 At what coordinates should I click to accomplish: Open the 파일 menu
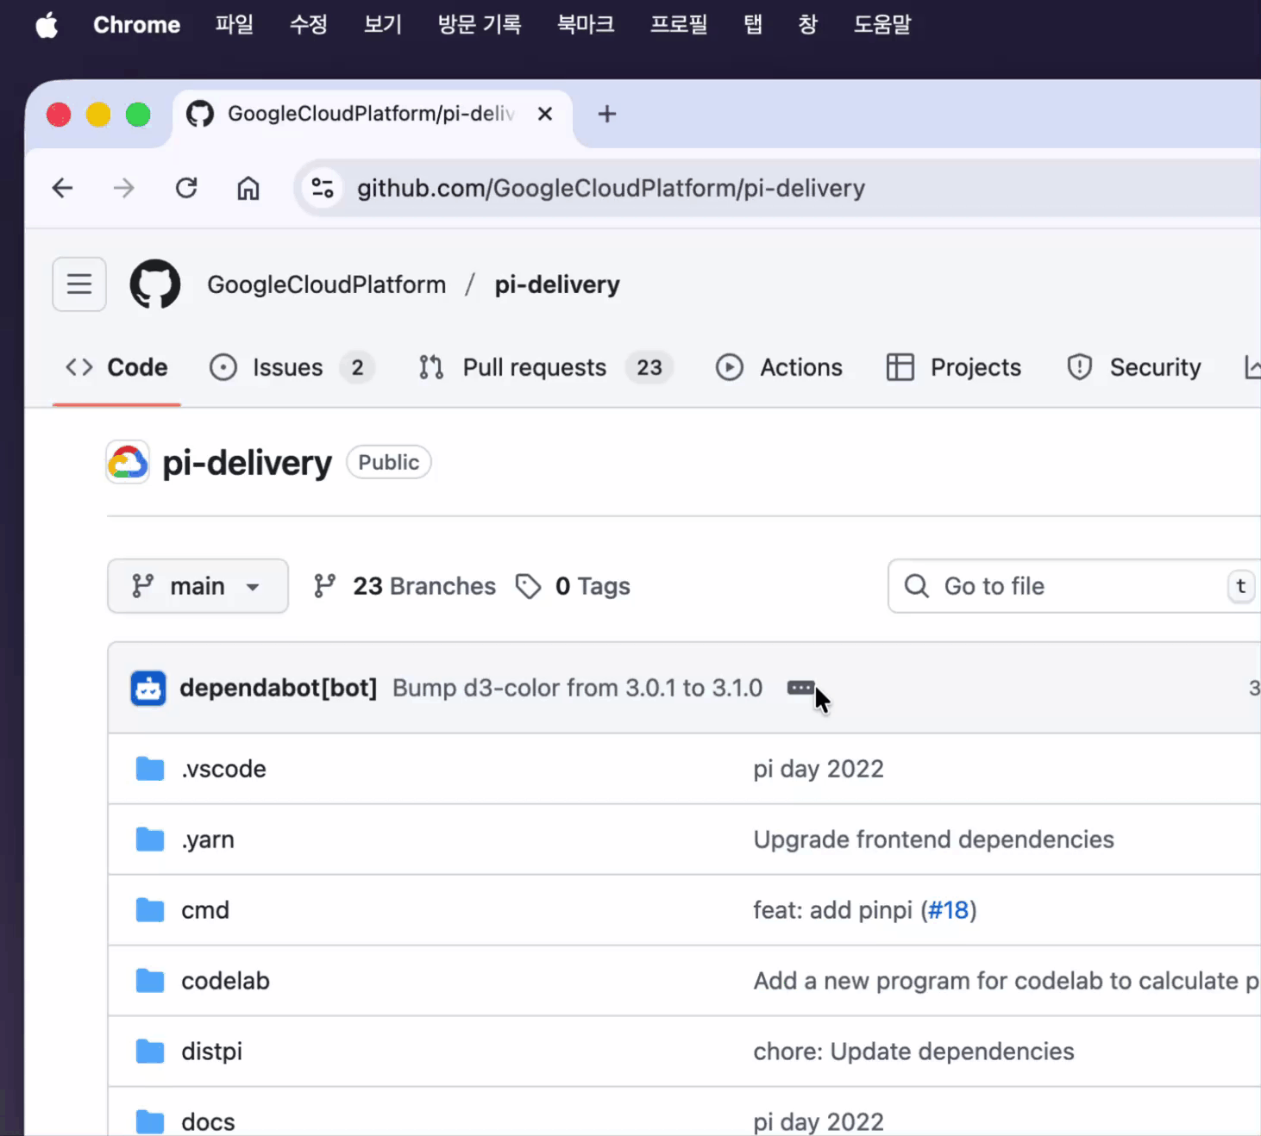coord(235,25)
